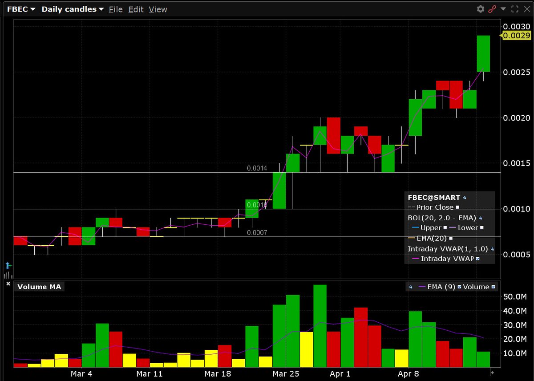
Task: Click the volume bars icon on the left edge
Action: pos(8,275)
